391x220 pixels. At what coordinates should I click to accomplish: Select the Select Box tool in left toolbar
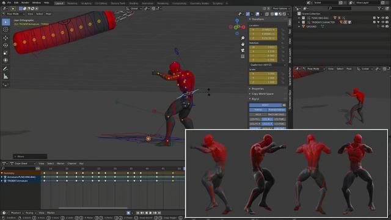5,22
